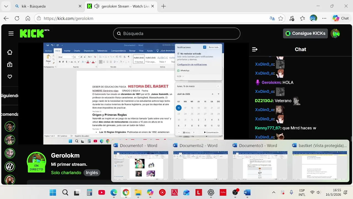
Task: Open Copilot Chat in Edge
Action: pos(341,18)
